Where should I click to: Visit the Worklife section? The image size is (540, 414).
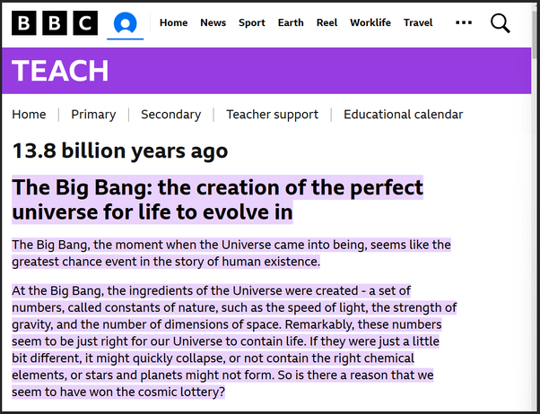(x=370, y=23)
